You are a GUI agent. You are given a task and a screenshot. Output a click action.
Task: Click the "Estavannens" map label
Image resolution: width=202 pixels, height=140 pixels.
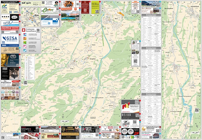[x=113, y=97]
